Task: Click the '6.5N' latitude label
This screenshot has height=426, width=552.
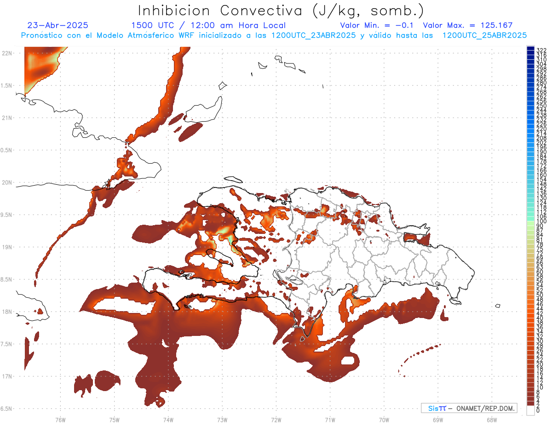Action: (x=6, y=409)
